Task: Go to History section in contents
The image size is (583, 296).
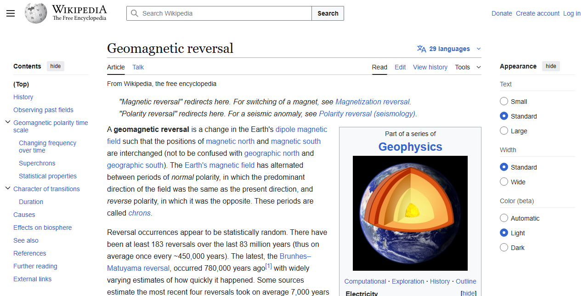Action: tap(23, 97)
